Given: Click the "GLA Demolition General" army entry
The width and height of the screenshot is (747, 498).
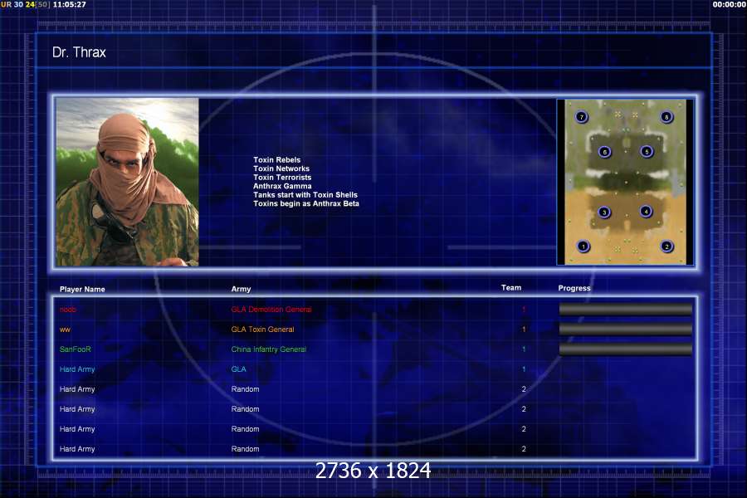Looking at the screenshot, I should coord(271,310).
